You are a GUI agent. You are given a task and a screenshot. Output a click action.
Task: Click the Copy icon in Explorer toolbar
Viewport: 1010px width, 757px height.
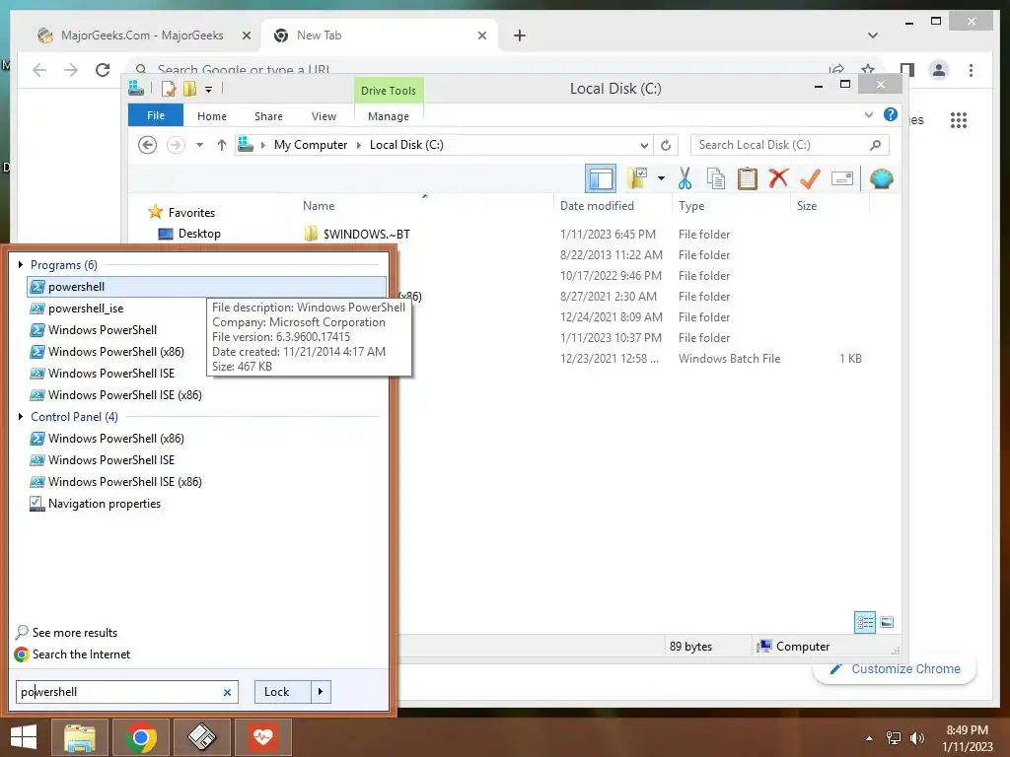pos(716,178)
